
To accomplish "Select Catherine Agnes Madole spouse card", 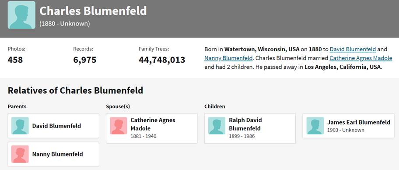I will tap(152, 128).
